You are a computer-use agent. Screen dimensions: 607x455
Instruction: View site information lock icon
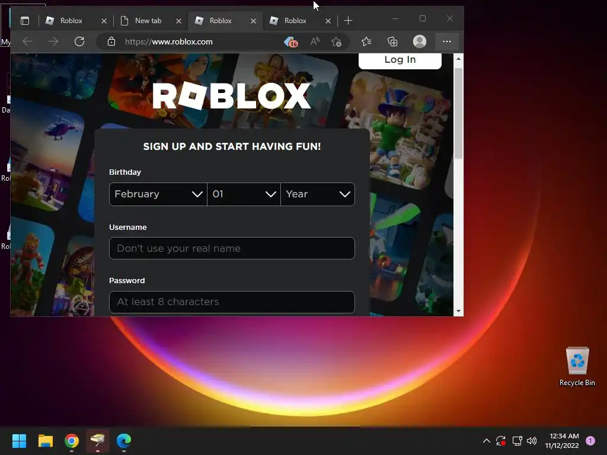(111, 41)
